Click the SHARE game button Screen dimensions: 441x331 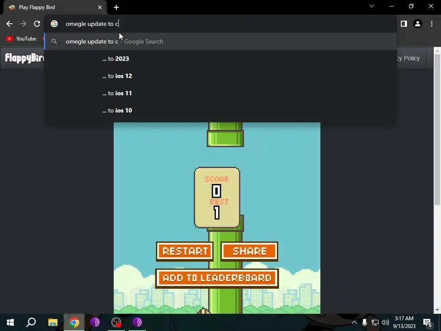point(249,251)
